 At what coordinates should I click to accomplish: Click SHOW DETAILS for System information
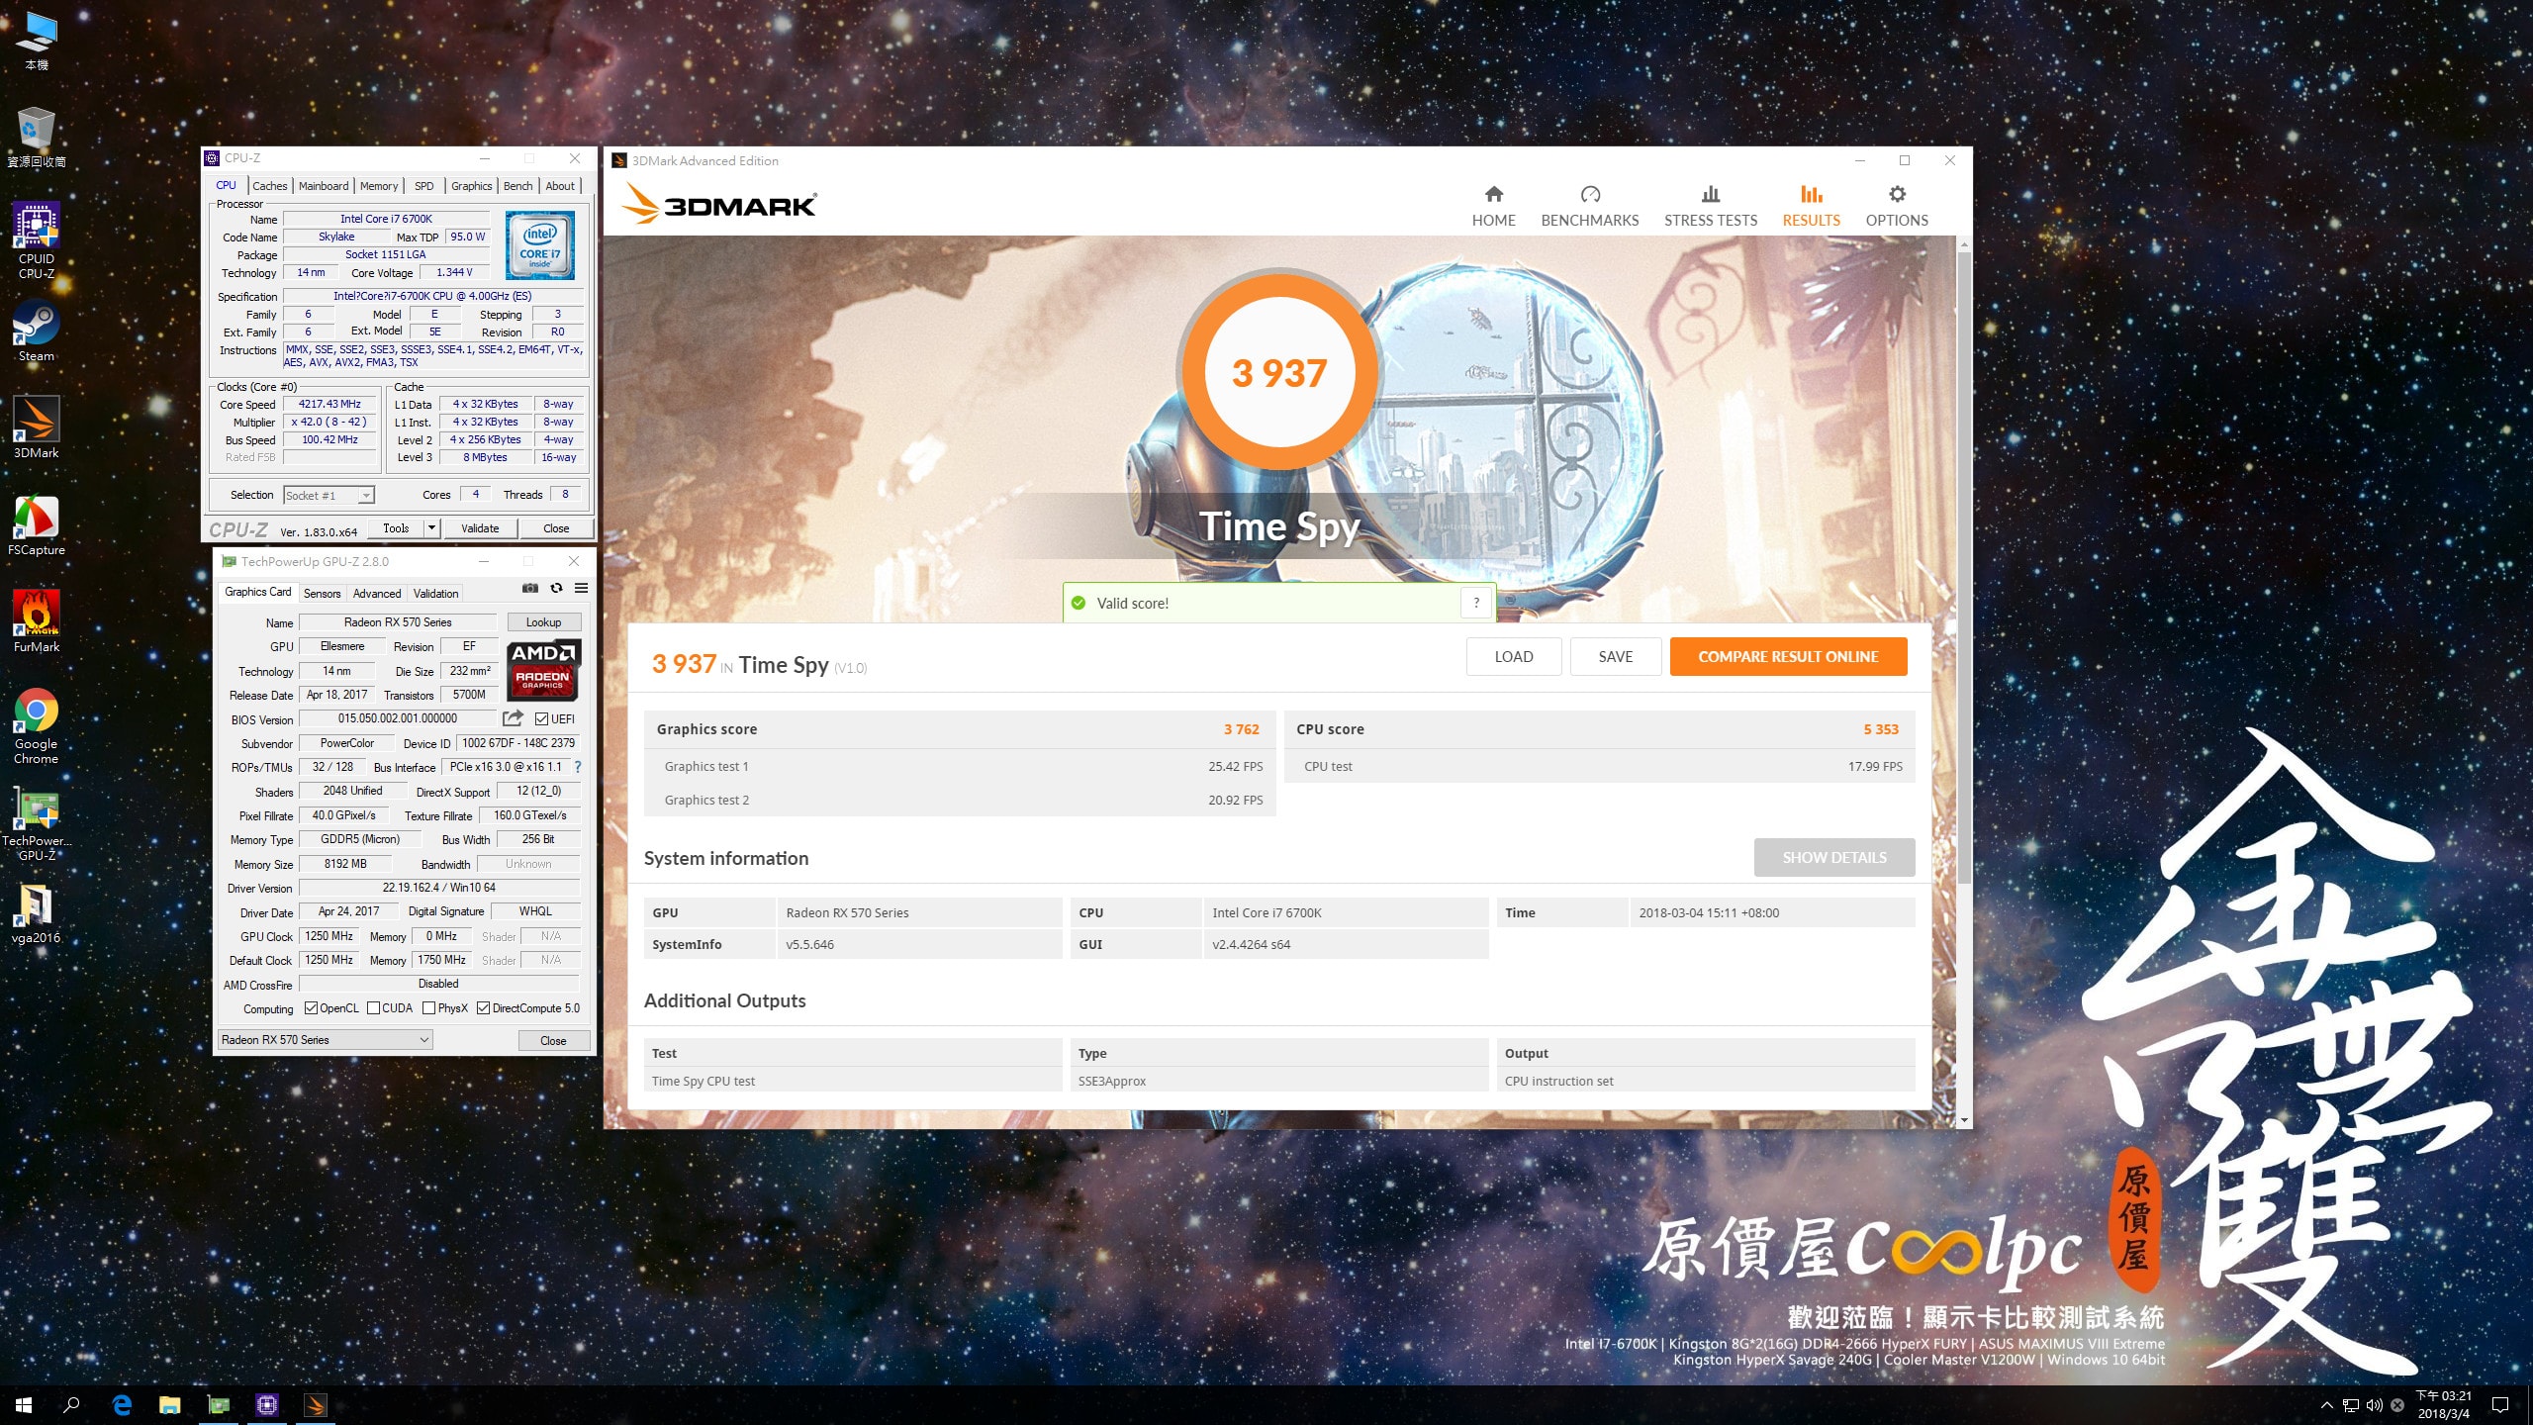point(1833,858)
